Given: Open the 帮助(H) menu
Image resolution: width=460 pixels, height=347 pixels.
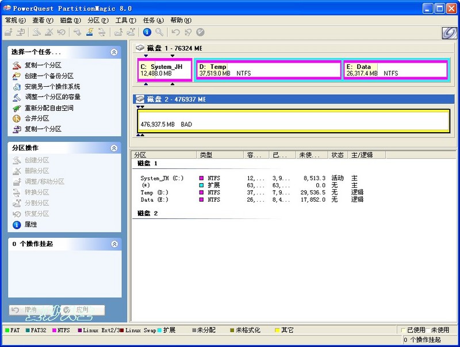Looking at the screenshot, I should tap(181, 20).
